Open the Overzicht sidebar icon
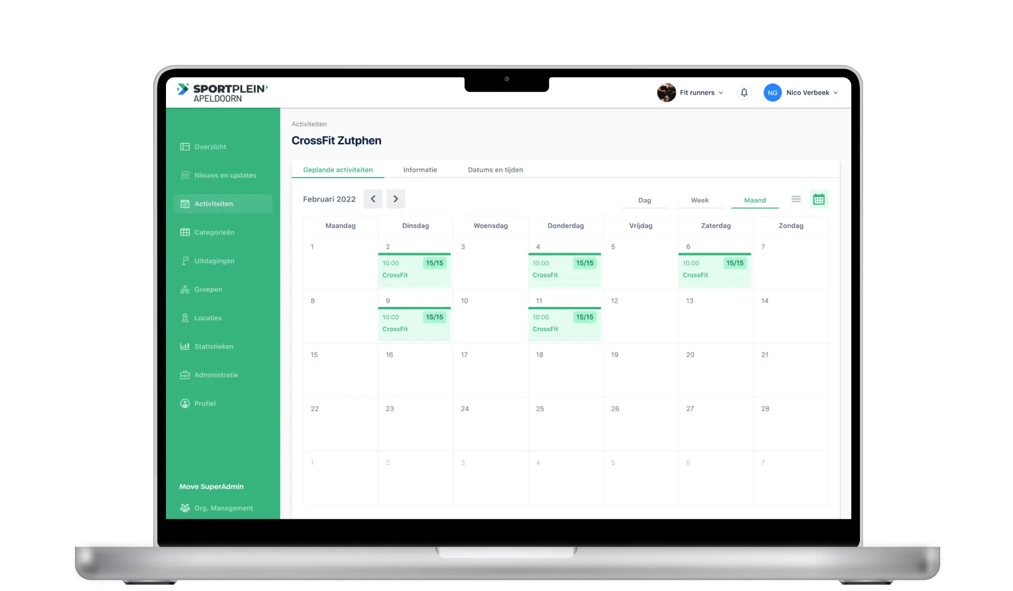The image size is (1013, 591). pos(185,147)
